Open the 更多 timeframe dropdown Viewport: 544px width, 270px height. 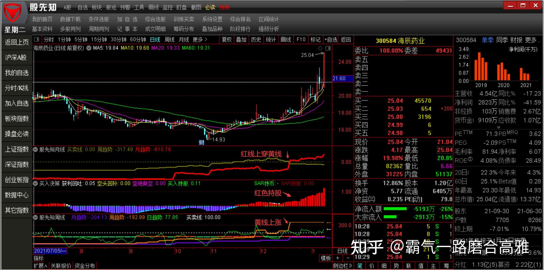[200, 40]
